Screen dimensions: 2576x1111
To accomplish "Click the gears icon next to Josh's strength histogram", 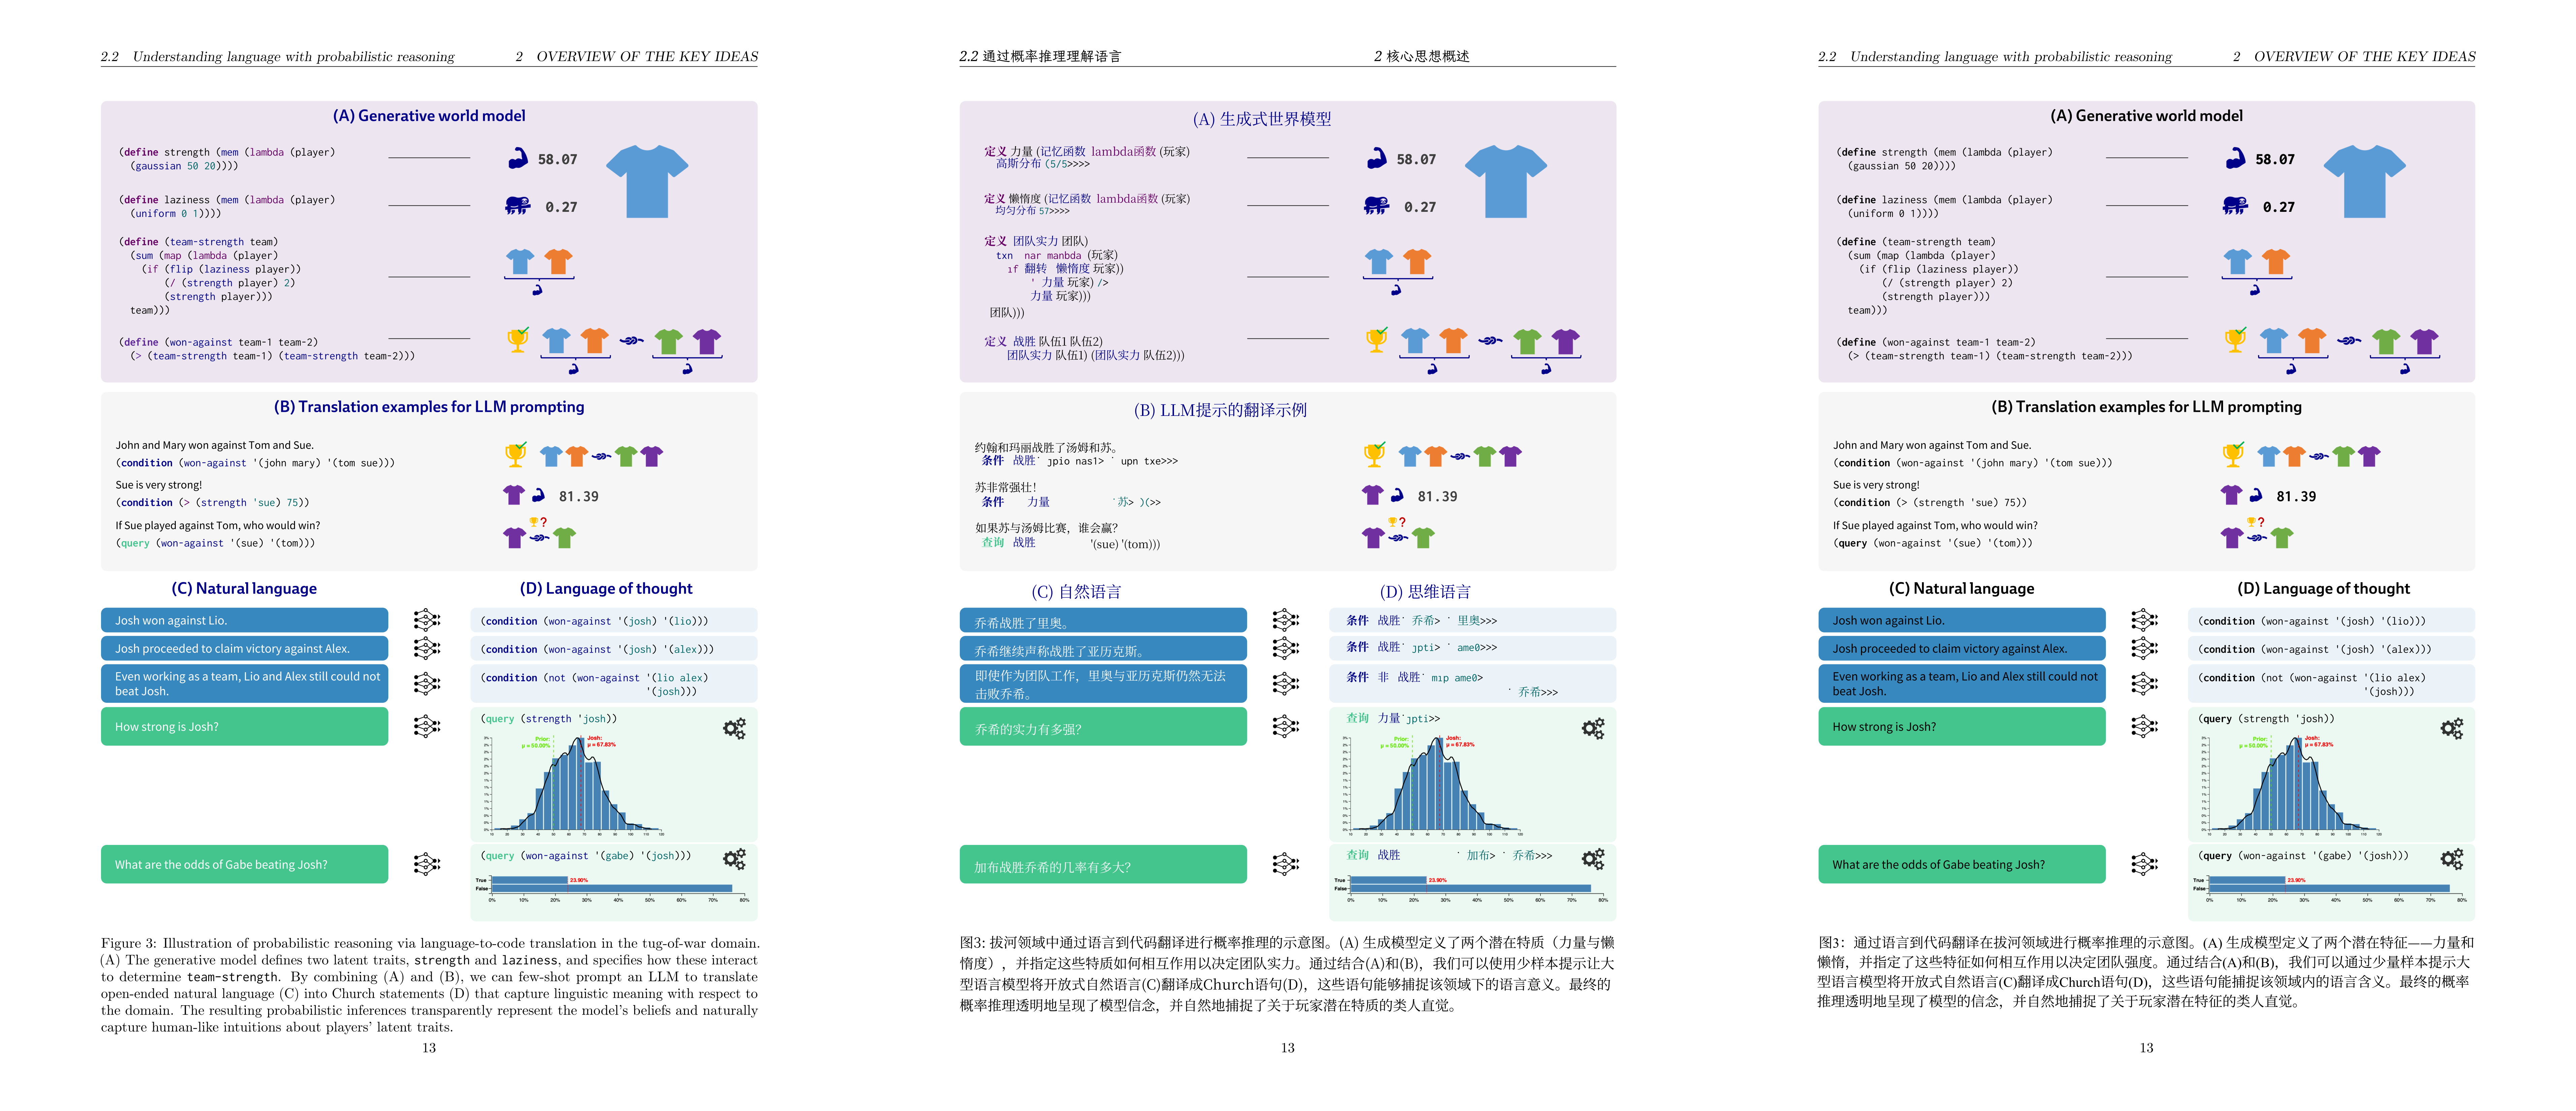I will pos(735,727).
